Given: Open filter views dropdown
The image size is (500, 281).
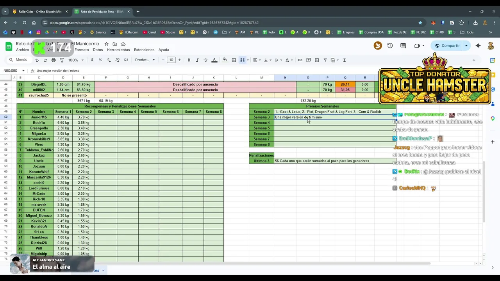Looking at the screenshot, I should [335, 60].
